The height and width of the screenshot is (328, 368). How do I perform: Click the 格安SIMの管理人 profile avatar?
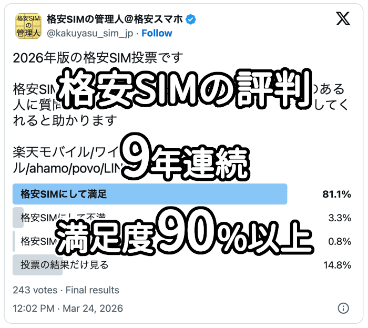point(28,26)
